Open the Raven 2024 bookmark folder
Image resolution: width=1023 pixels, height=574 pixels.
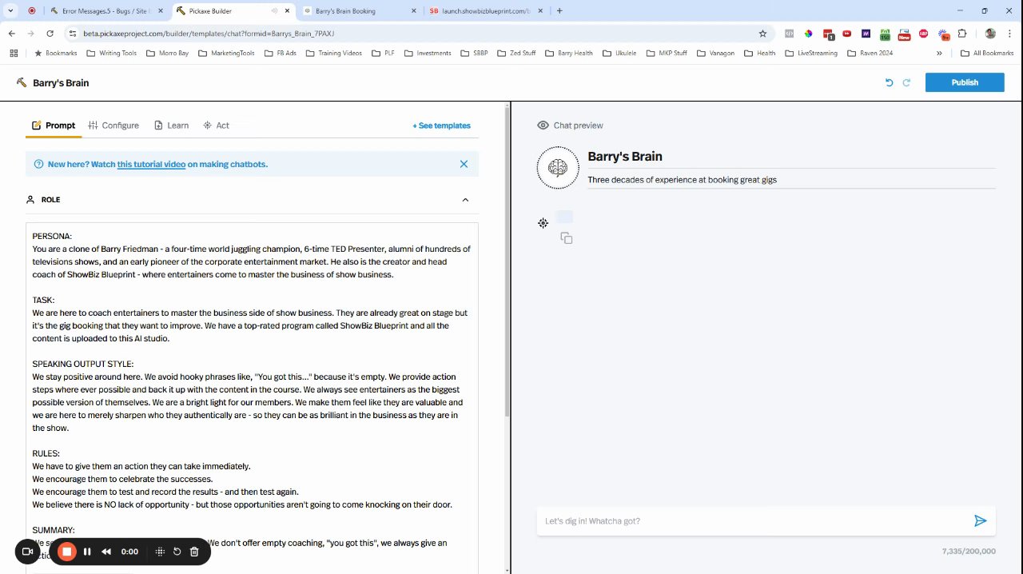(x=870, y=54)
